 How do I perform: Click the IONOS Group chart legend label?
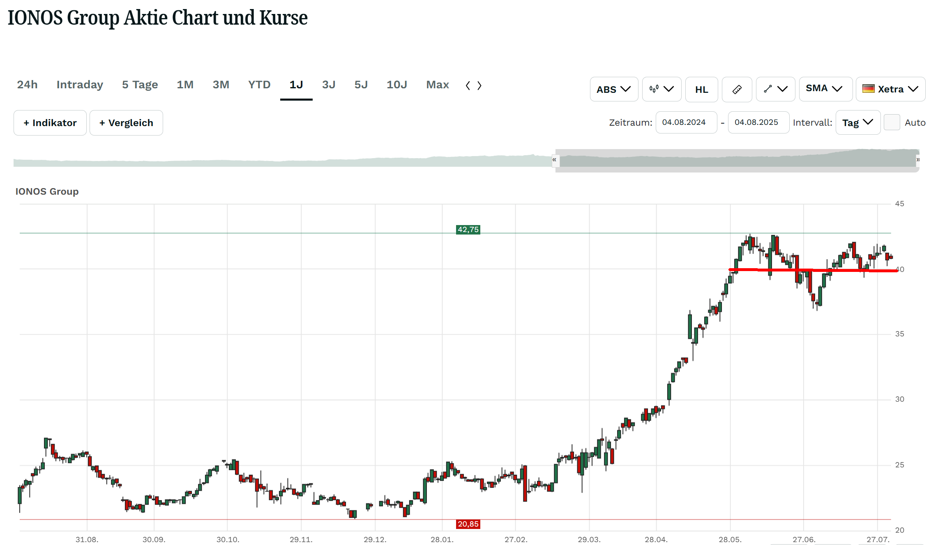coord(47,191)
